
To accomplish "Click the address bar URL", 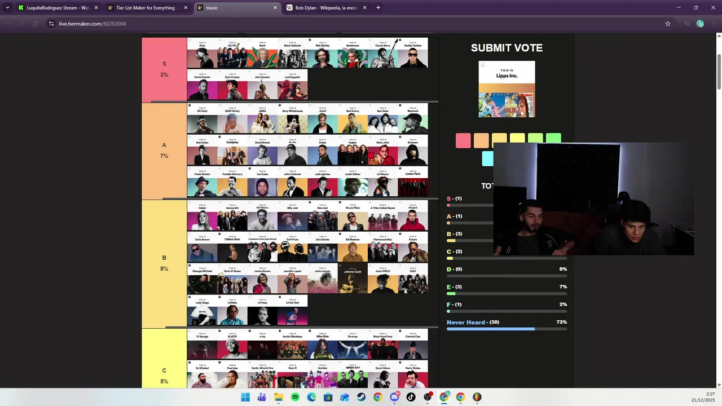I will click(93, 24).
